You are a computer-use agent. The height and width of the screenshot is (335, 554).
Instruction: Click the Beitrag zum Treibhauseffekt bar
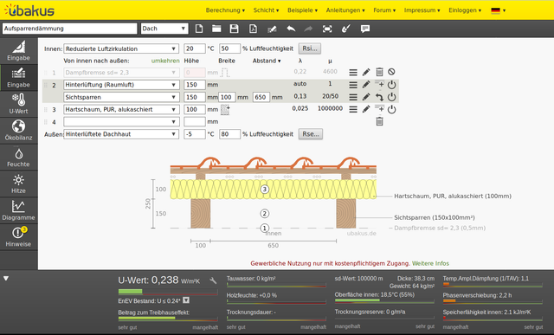pyautogui.click(x=168, y=318)
